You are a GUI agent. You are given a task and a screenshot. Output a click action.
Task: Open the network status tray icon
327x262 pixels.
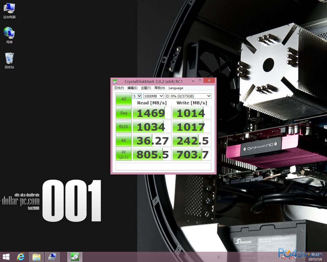click(290, 257)
